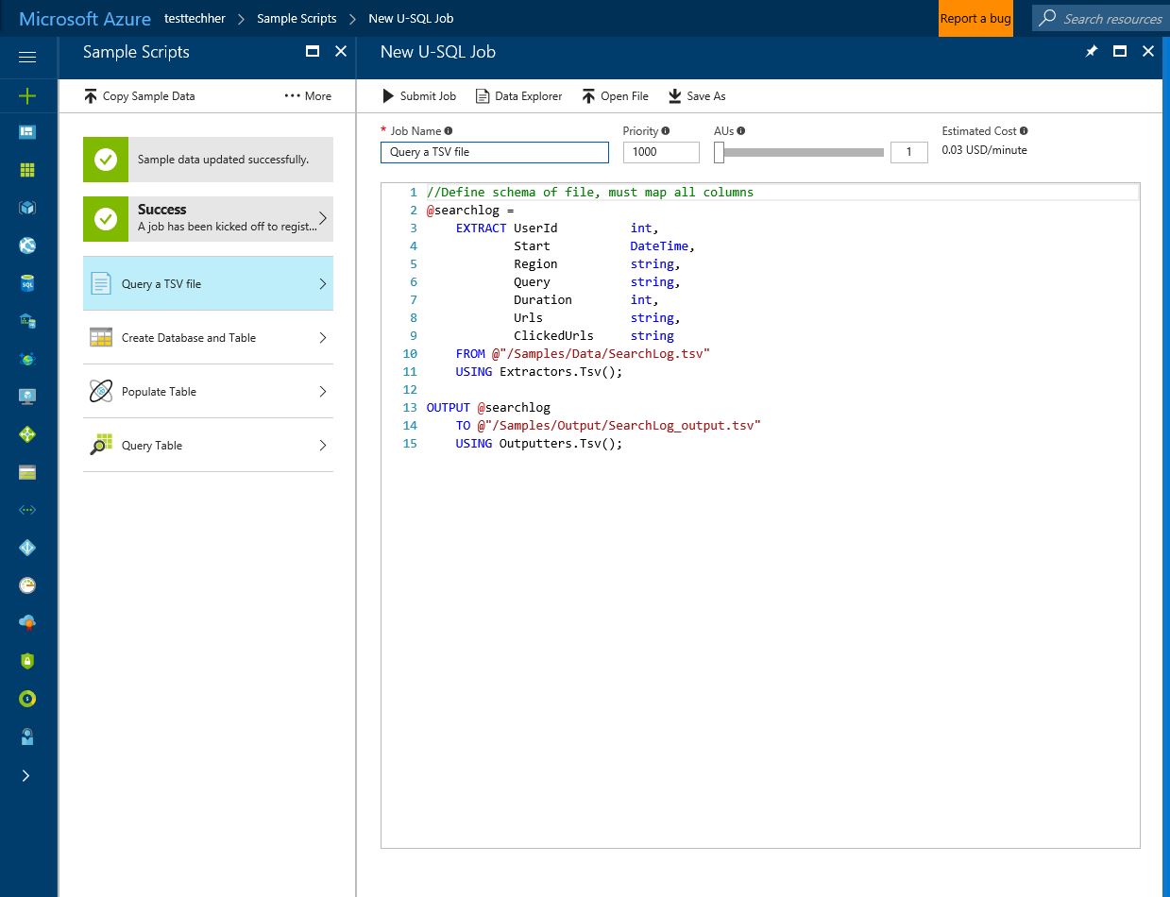Click the AUs slider handle
This screenshot has height=897, width=1170.
[719, 152]
